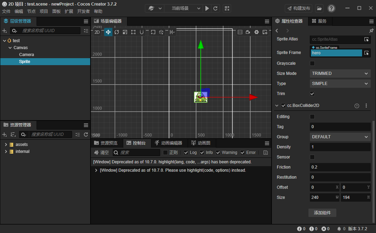Open the 节点 menu
This screenshot has height=233, width=376.
pos(31,11)
